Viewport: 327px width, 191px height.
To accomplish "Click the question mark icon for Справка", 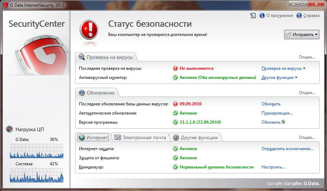I will 299,16.
